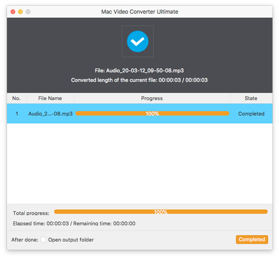
Task: Click the row number 1 cell
Action: pyautogui.click(x=17, y=114)
